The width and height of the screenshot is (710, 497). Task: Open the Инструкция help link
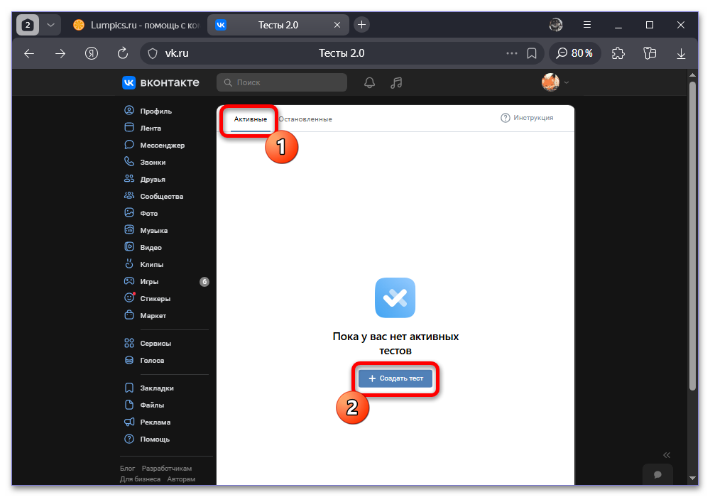point(527,118)
